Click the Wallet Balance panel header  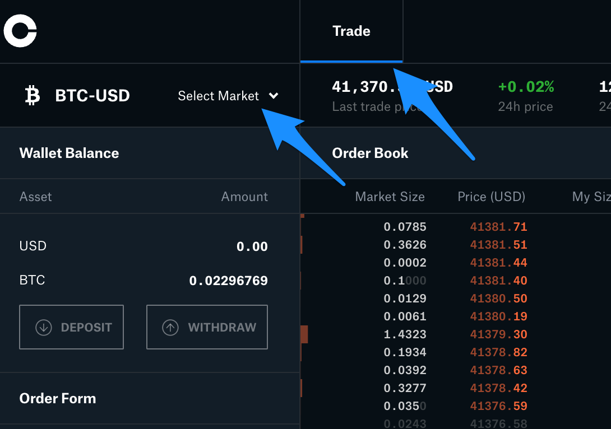[69, 153]
